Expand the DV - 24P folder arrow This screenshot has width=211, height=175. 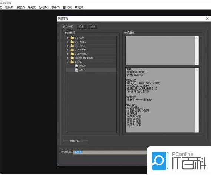pyautogui.click(x=68, y=38)
